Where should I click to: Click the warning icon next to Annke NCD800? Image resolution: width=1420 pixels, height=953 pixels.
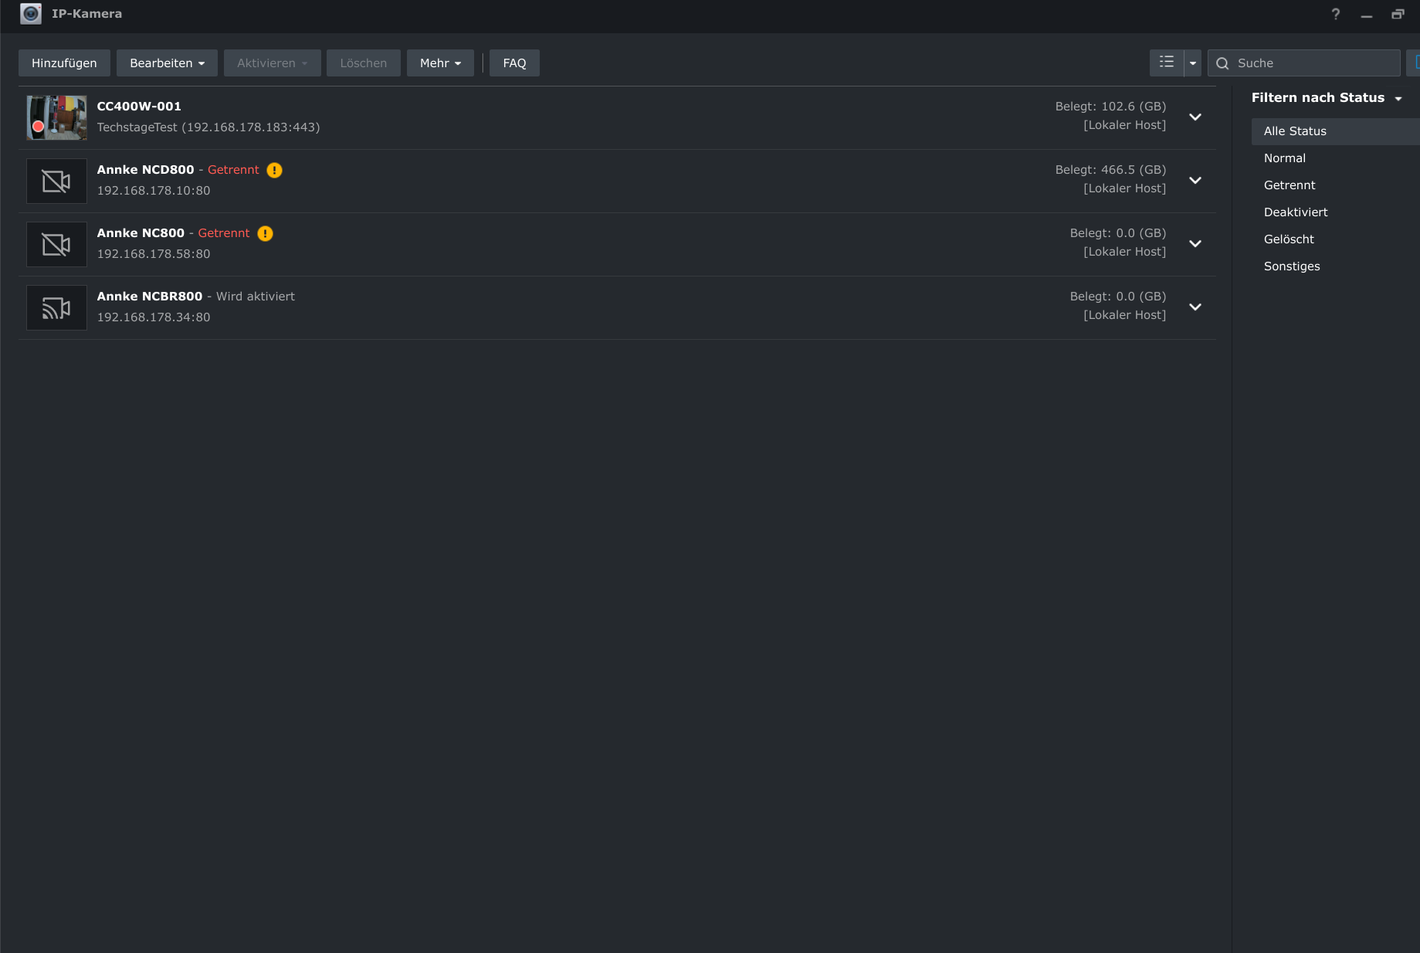pos(274,170)
